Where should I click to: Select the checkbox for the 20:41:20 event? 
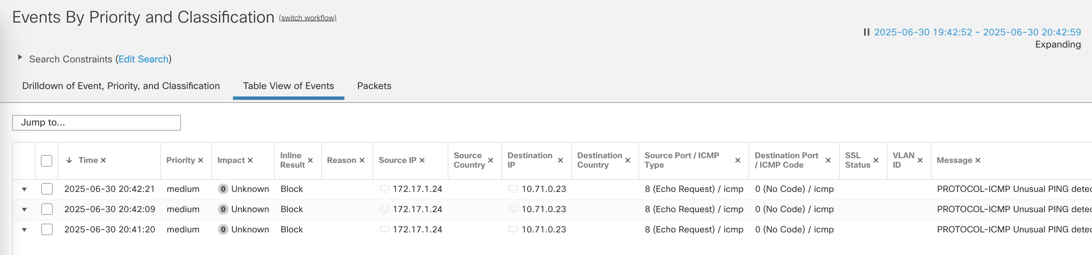47,229
